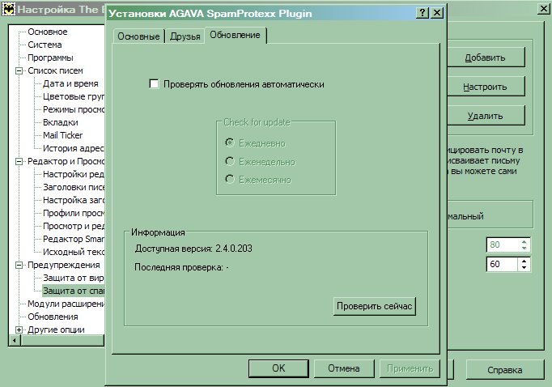Select Исходный текст tree item
This screenshot has height=387, width=552.
[74, 252]
